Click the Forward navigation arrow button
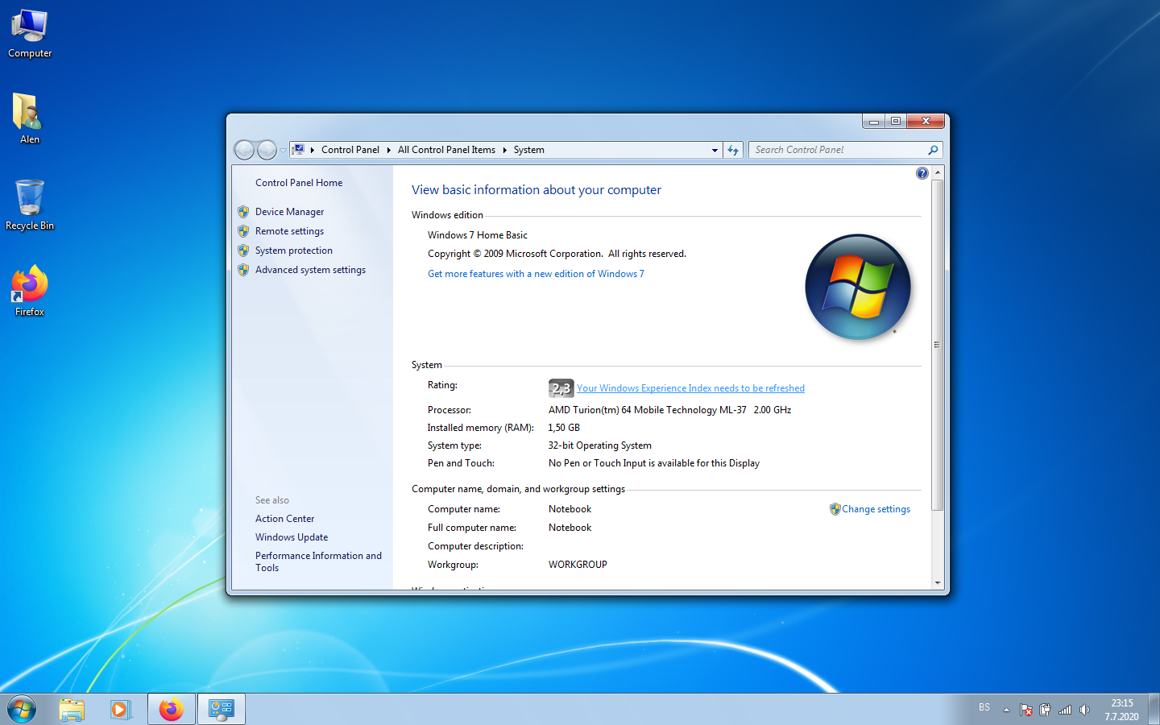Screen dimensions: 1160x725 point(267,150)
